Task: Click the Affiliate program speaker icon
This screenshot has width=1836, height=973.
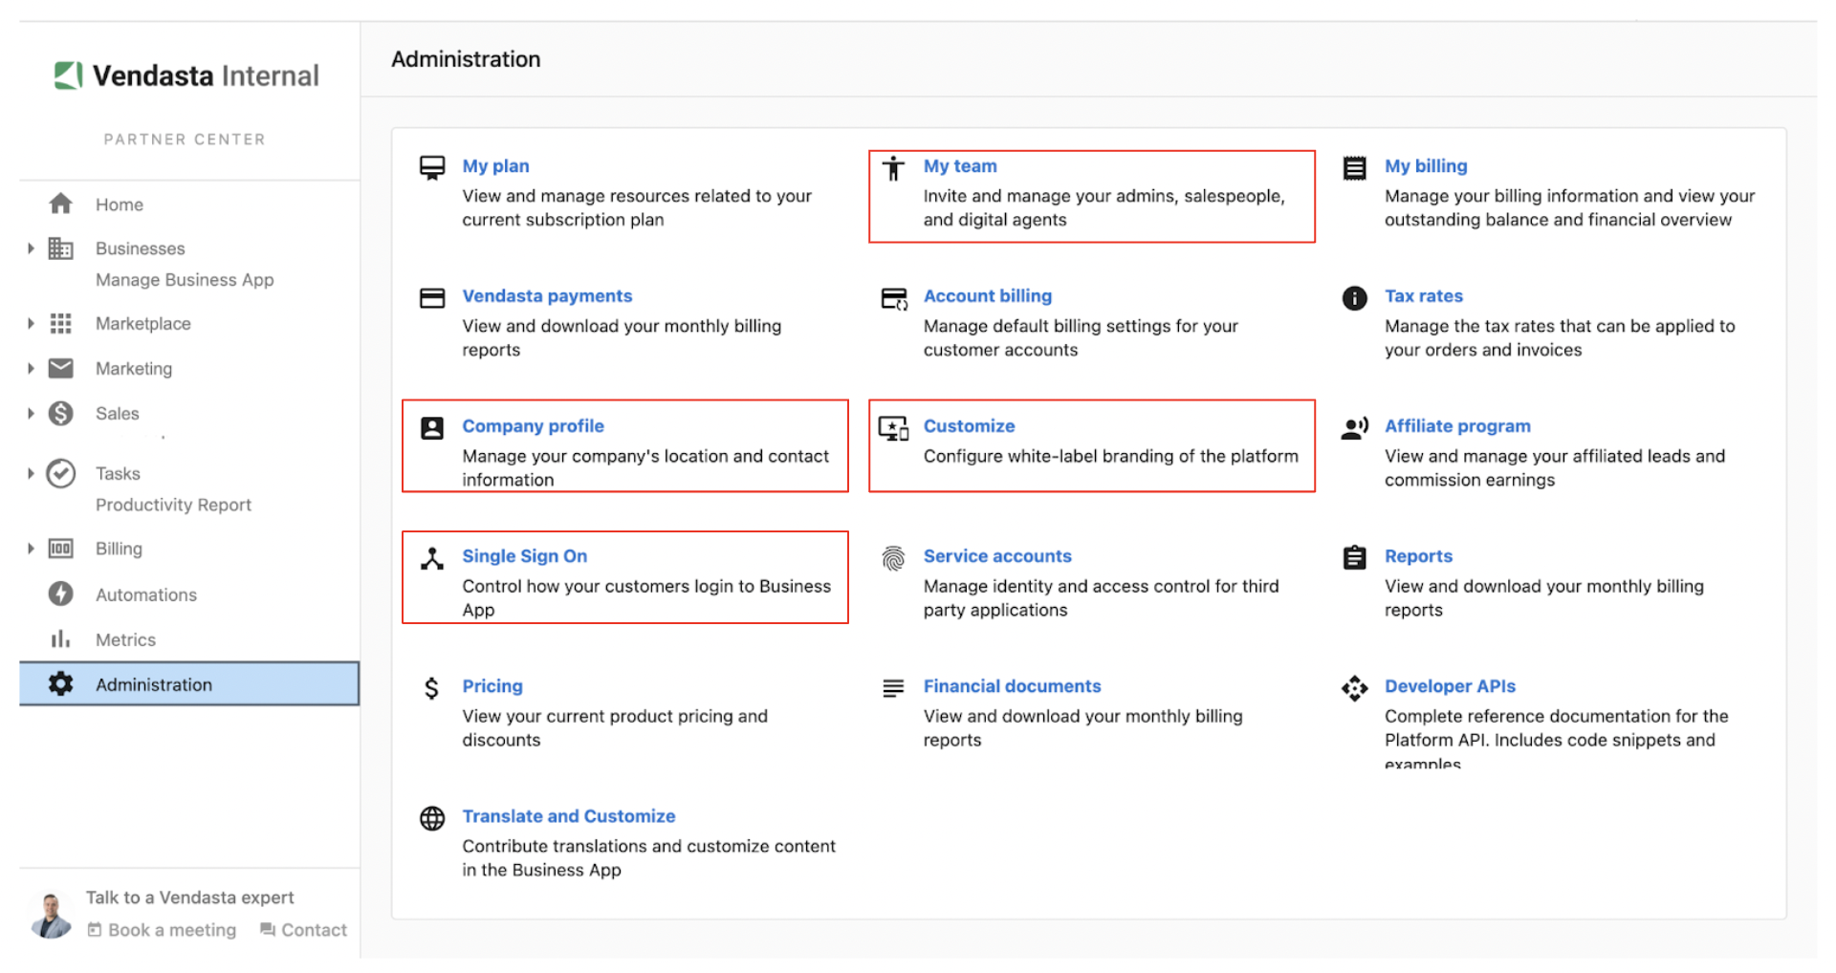Action: 1355,428
